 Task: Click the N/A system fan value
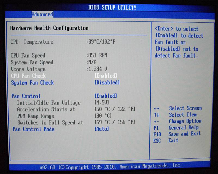point(91,62)
